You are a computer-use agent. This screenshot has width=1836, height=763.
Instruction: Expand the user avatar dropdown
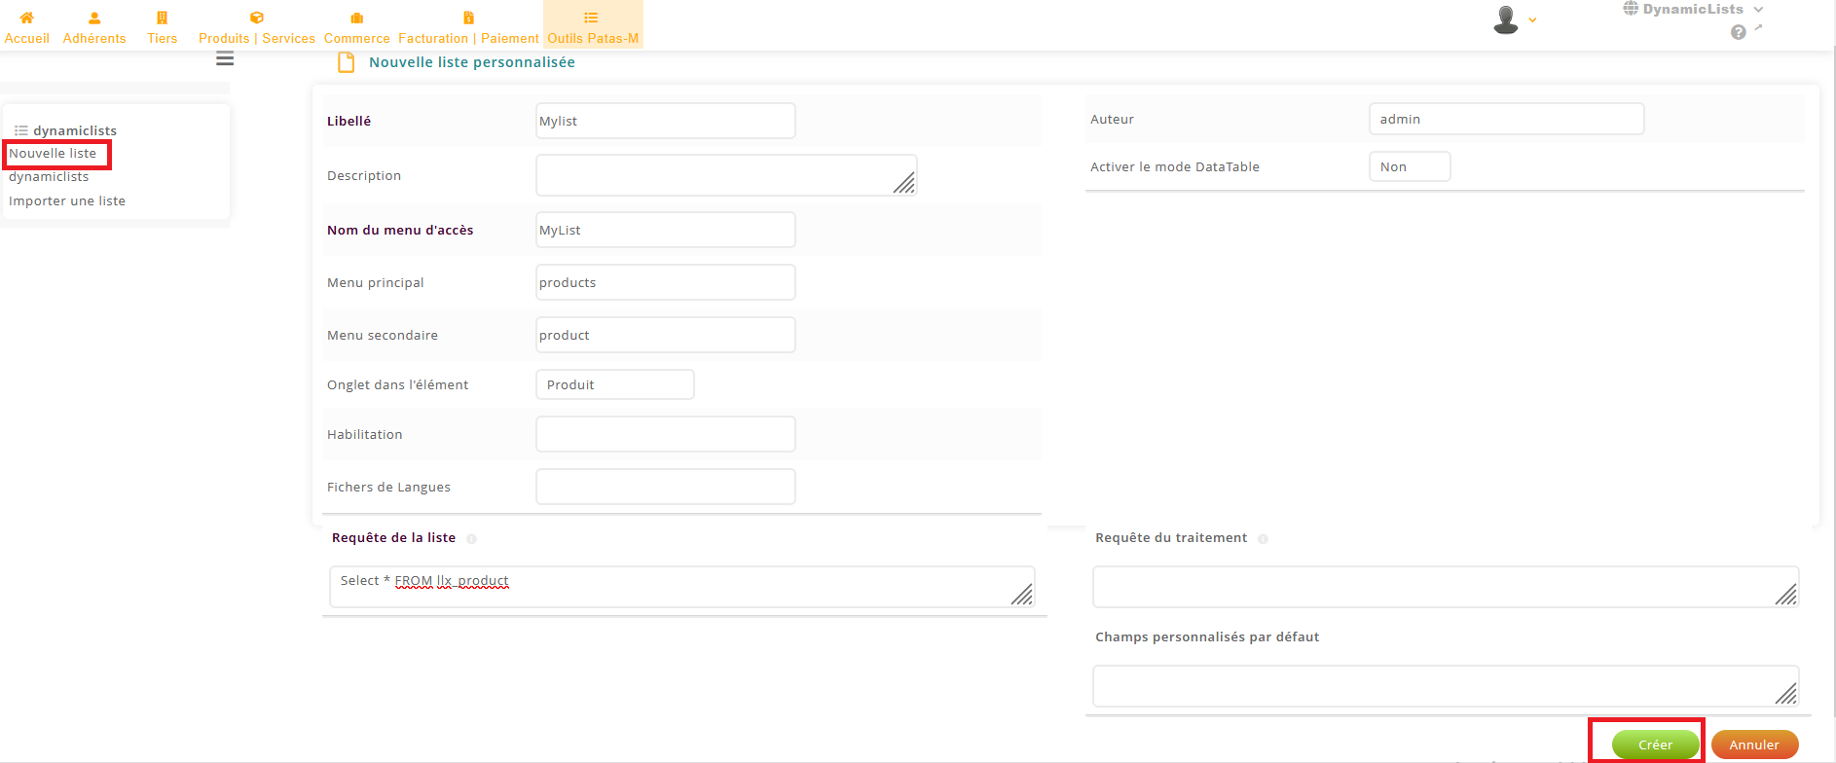(x=1514, y=19)
